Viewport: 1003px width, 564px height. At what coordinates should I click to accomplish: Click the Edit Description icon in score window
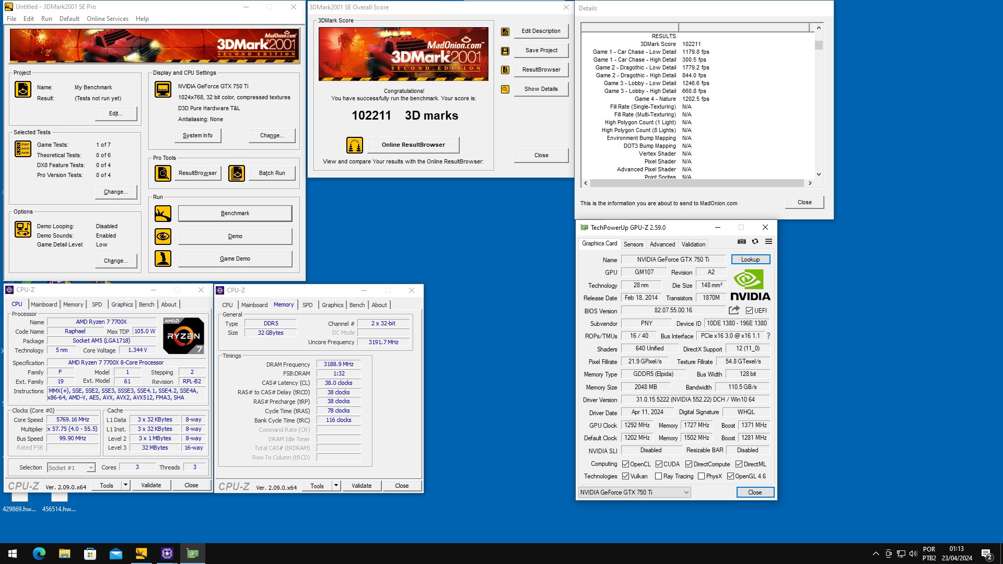[505, 31]
